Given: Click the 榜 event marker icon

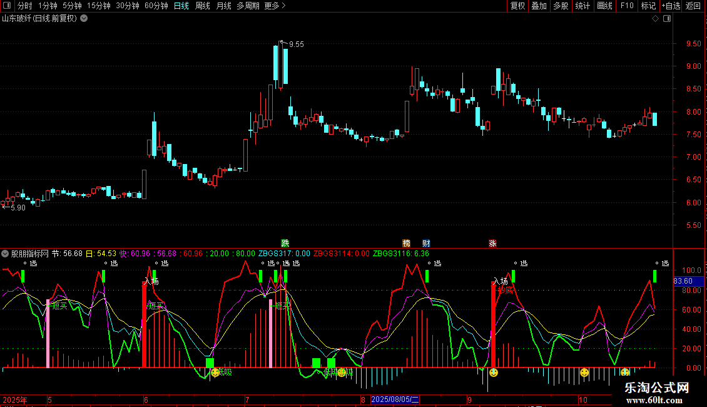Looking at the screenshot, I should (x=407, y=243).
